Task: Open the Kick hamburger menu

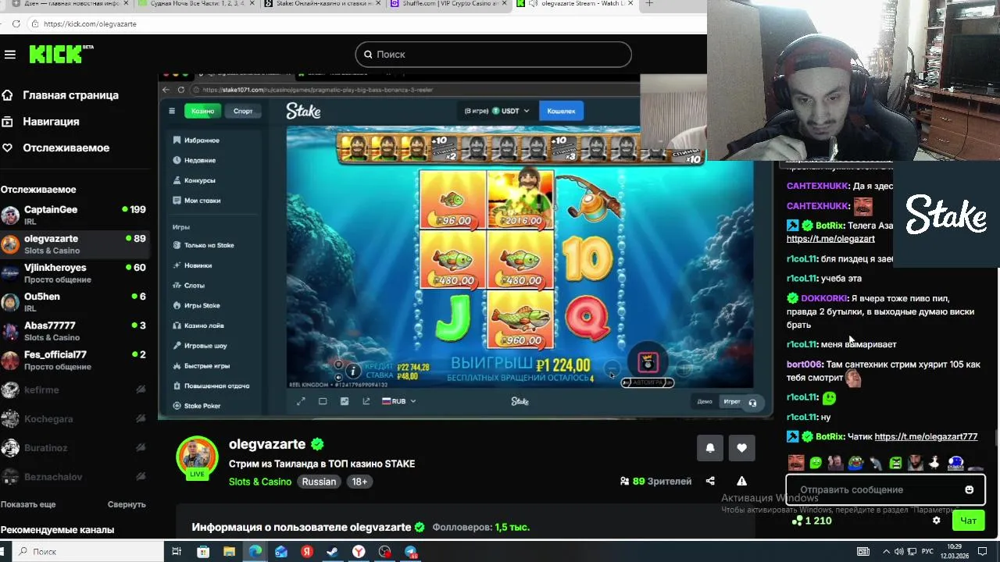Action: 9,55
